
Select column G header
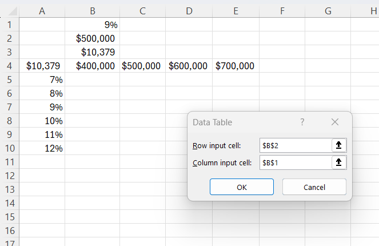click(328, 11)
